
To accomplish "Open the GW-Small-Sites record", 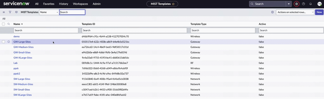I will coord(22,52).
